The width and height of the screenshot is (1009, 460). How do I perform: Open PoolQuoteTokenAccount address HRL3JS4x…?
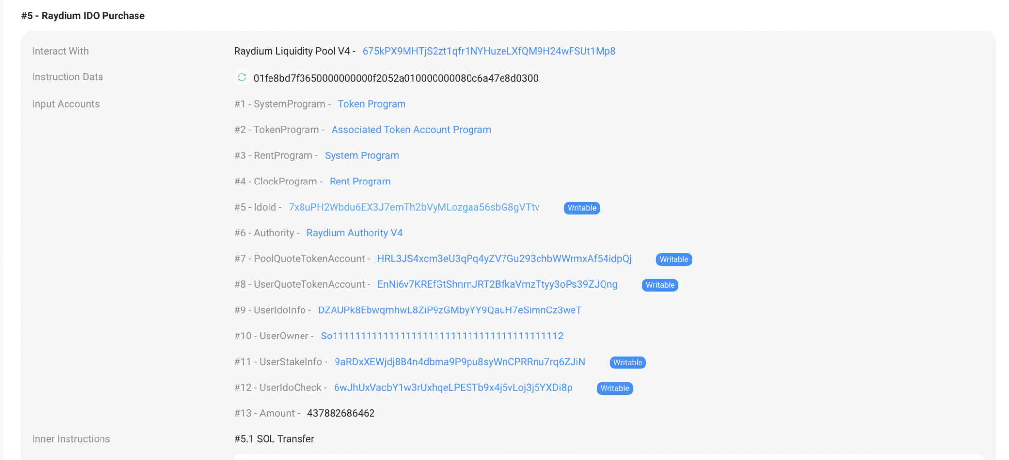tap(504, 259)
